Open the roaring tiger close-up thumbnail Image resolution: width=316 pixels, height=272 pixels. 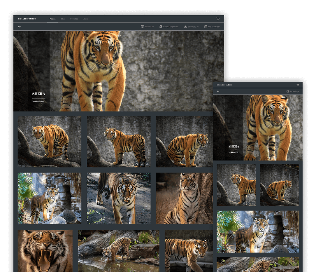tap(45, 251)
